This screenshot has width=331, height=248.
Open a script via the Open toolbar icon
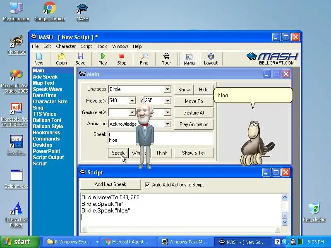click(x=61, y=59)
